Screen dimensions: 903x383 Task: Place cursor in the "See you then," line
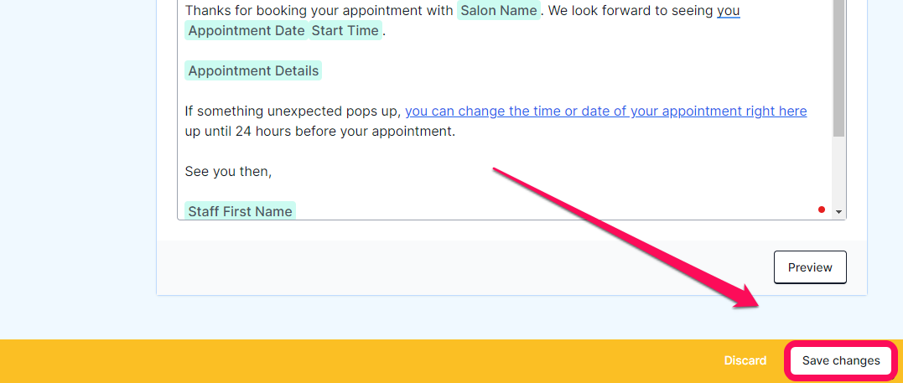[x=228, y=171]
